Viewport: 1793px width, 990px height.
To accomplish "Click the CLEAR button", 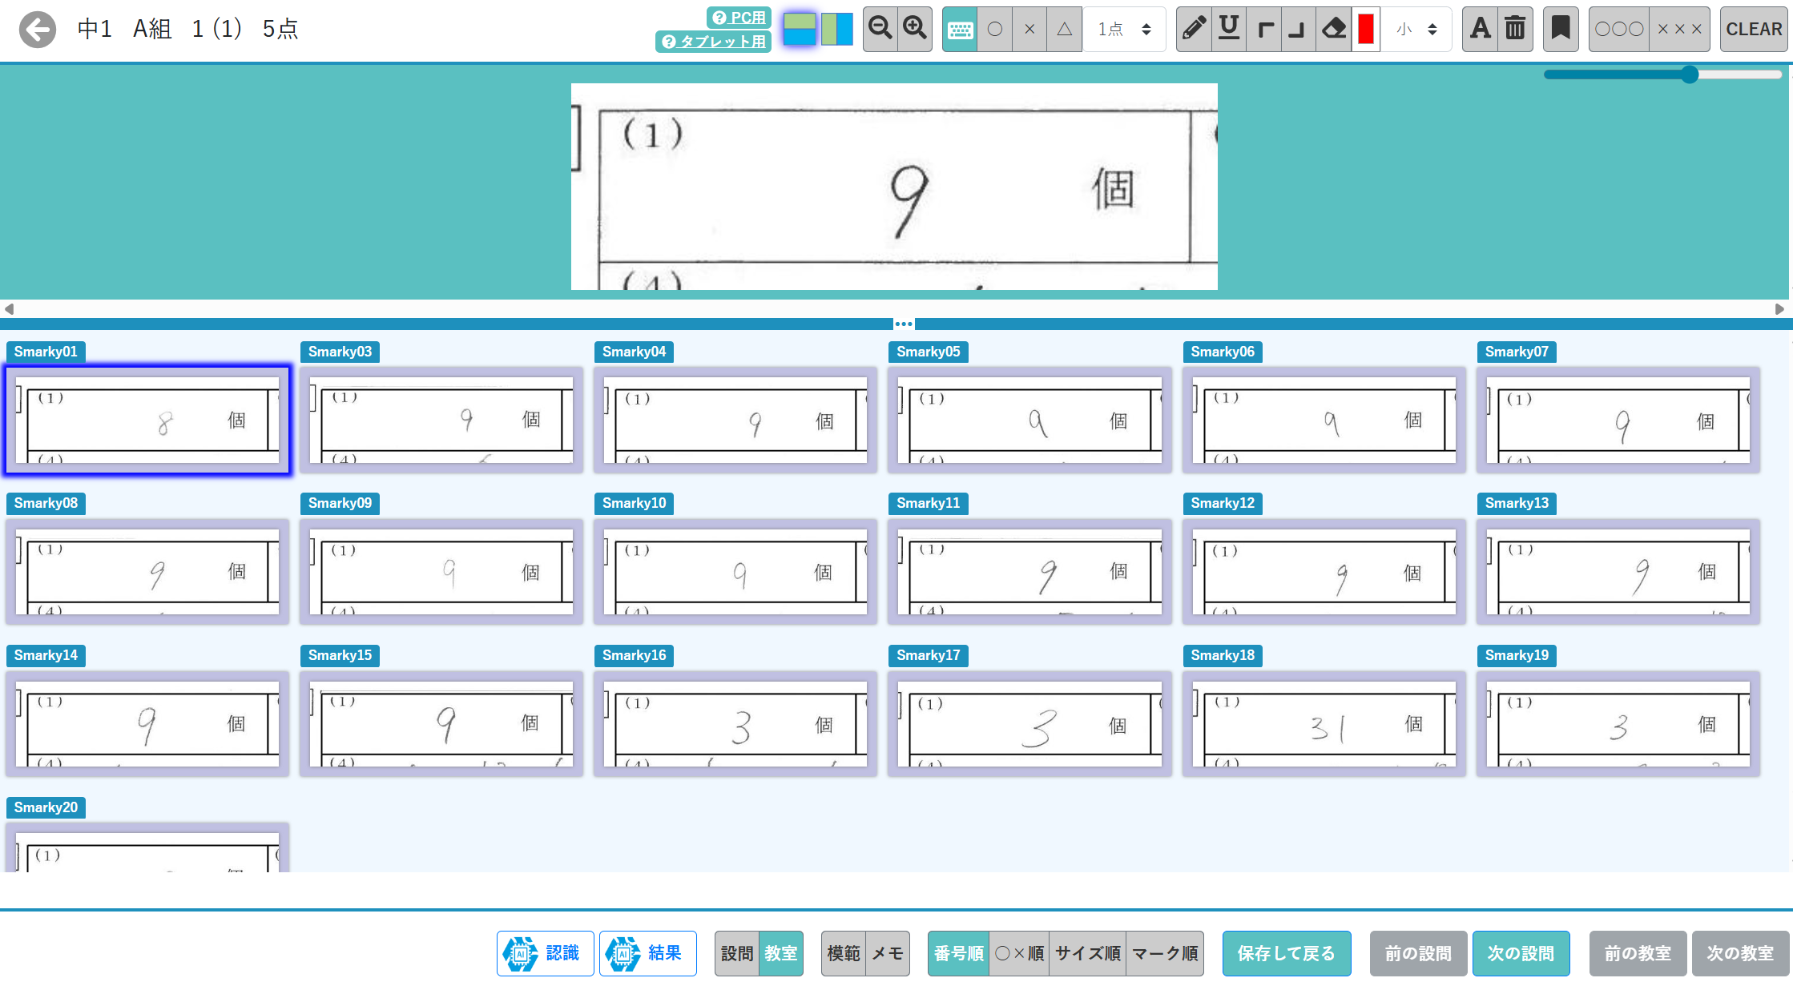I will click(1753, 29).
